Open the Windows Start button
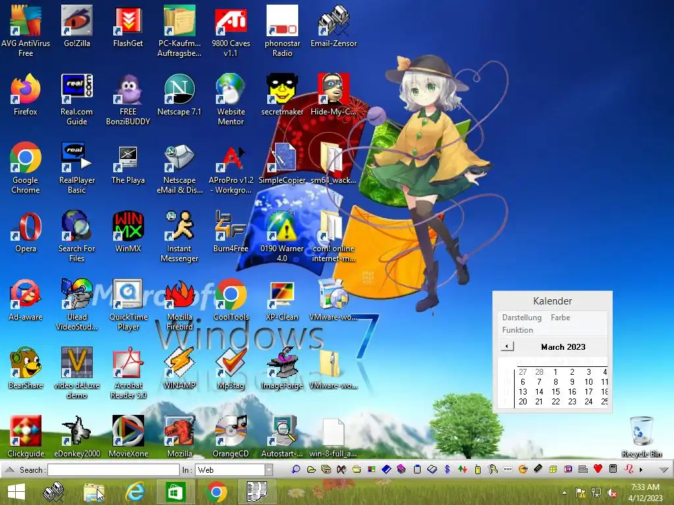Screen dimensions: 674x505 coord(16,492)
